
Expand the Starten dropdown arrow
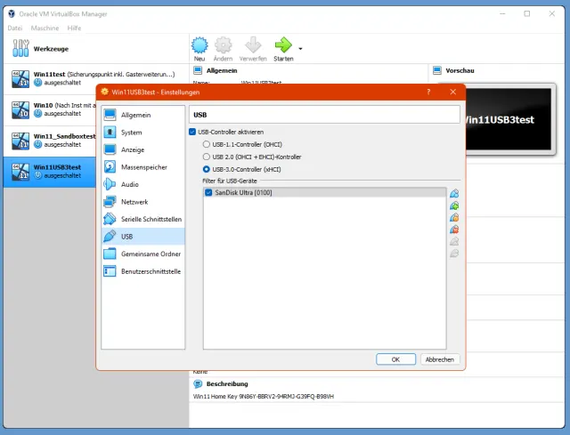(x=300, y=48)
